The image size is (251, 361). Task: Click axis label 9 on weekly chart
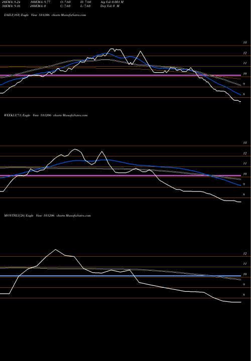click(x=244, y=184)
